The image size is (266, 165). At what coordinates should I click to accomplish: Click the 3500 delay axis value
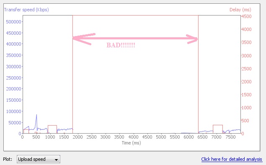pos(246,42)
